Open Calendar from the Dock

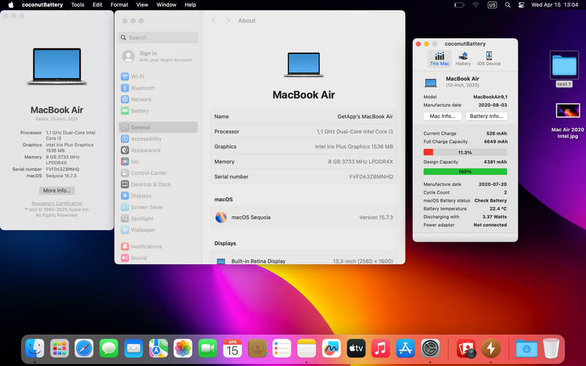click(232, 349)
